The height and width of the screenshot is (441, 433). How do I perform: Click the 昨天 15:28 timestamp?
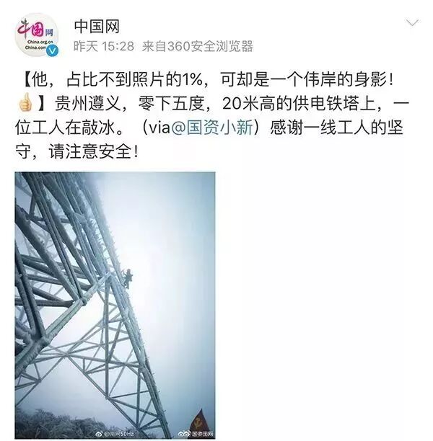tap(104, 46)
